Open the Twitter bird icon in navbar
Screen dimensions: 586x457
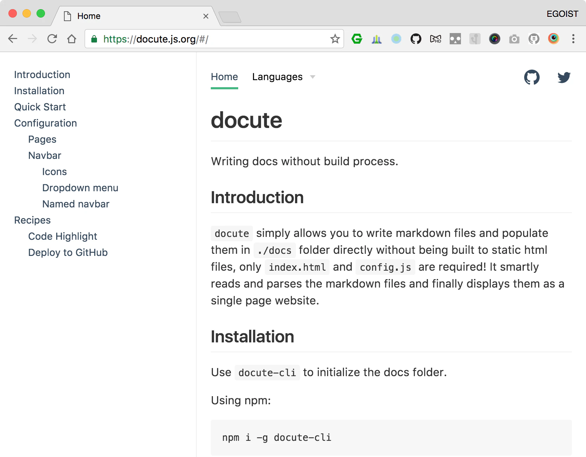[x=564, y=77]
